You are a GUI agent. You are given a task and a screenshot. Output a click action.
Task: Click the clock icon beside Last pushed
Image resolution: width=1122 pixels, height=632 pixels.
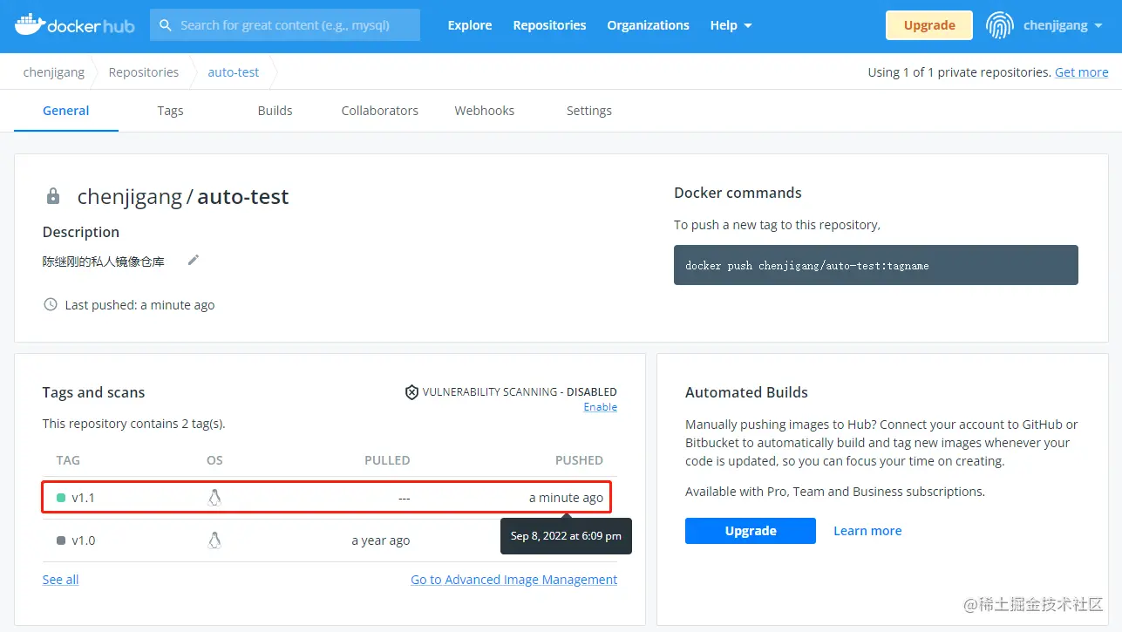pyautogui.click(x=51, y=305)
